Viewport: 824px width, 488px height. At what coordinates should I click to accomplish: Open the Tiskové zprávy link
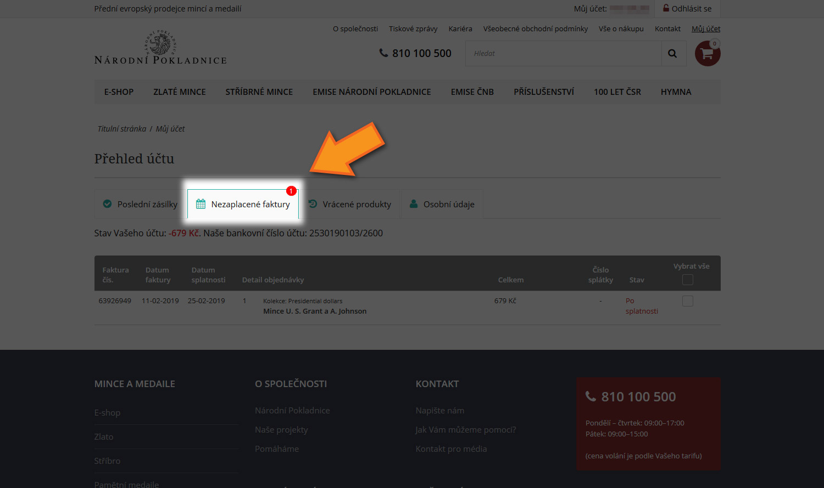413,29
